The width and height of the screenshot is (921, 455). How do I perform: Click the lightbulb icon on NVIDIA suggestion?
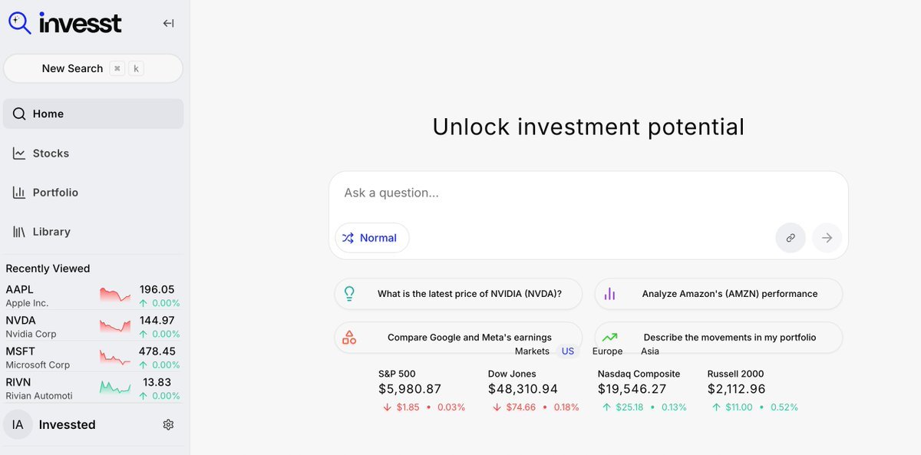point(349,294)
